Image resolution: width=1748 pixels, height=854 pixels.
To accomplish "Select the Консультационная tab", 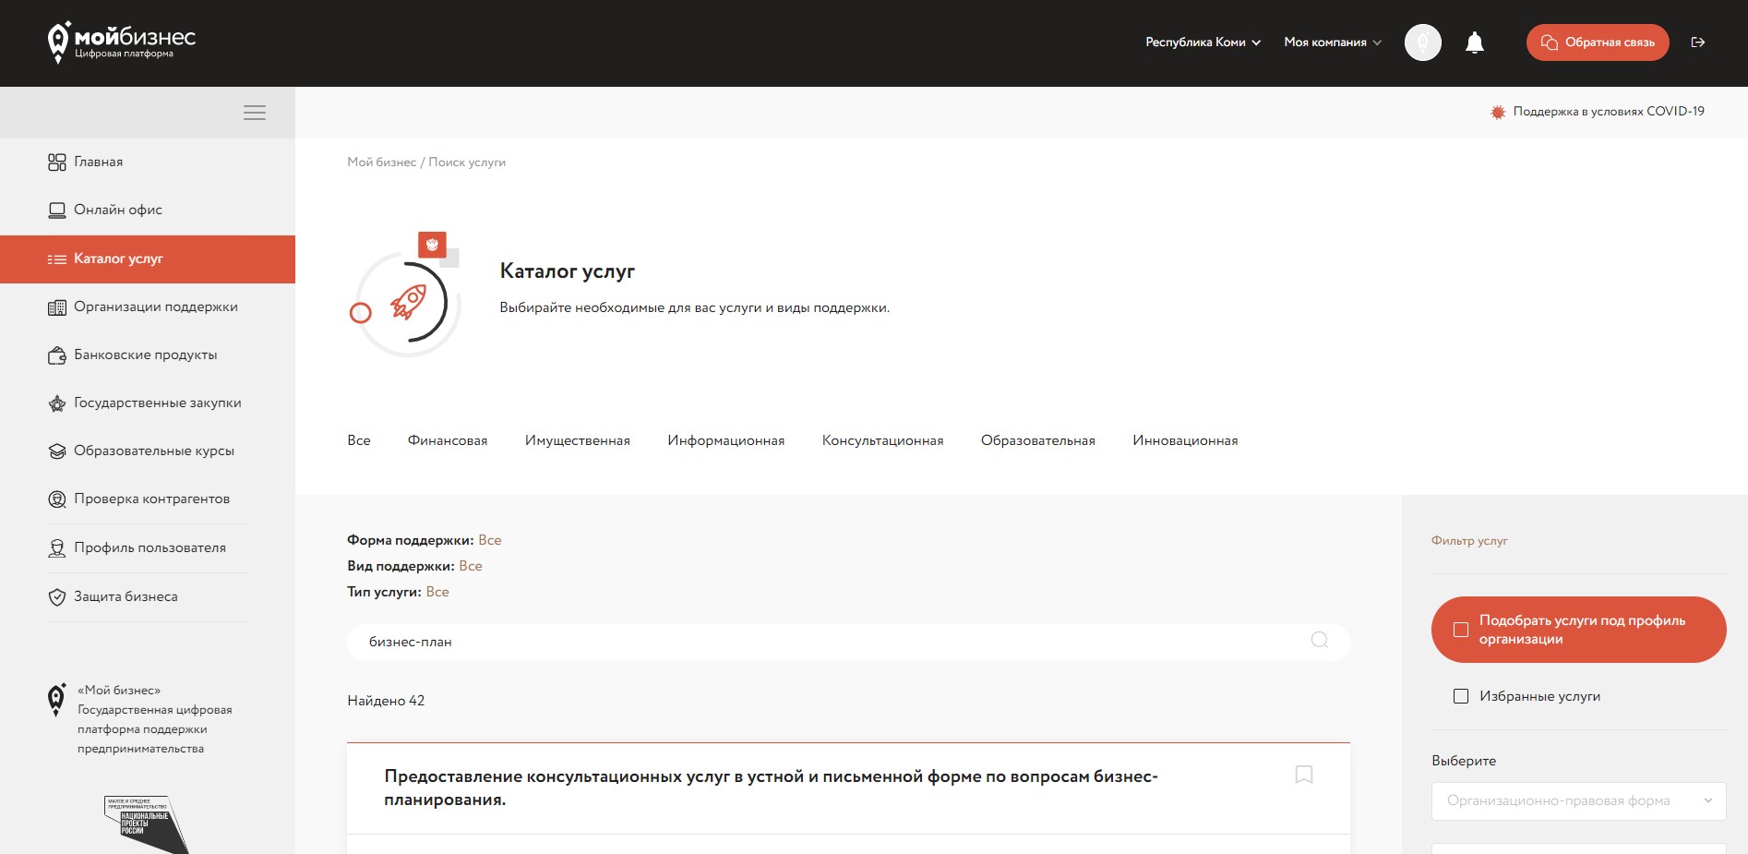I will pyautogui.click(x=883, y=440).
